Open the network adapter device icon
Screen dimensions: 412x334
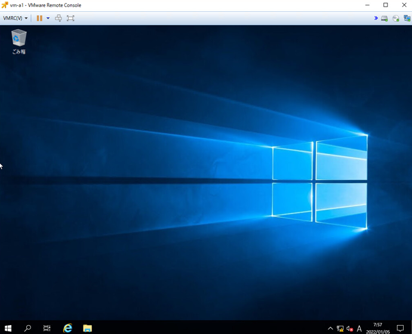click(x=407, y=18)
